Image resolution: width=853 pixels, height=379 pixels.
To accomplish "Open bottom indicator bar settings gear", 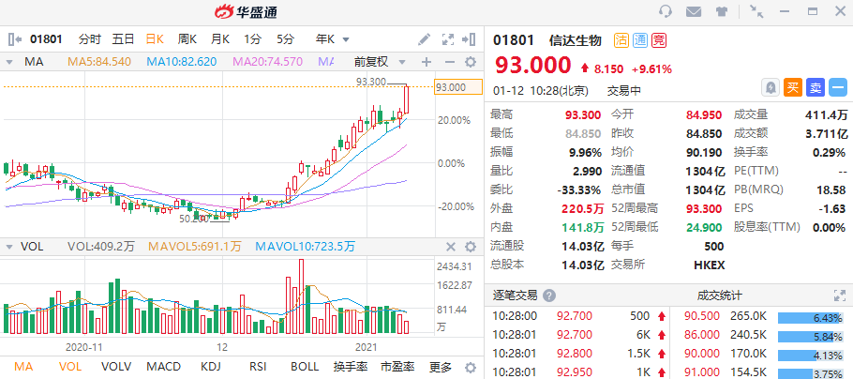I will click(x=471, y=367).
